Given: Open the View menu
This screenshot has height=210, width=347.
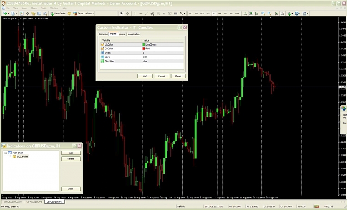Looking at the screenshot, I should coord(16,8).
